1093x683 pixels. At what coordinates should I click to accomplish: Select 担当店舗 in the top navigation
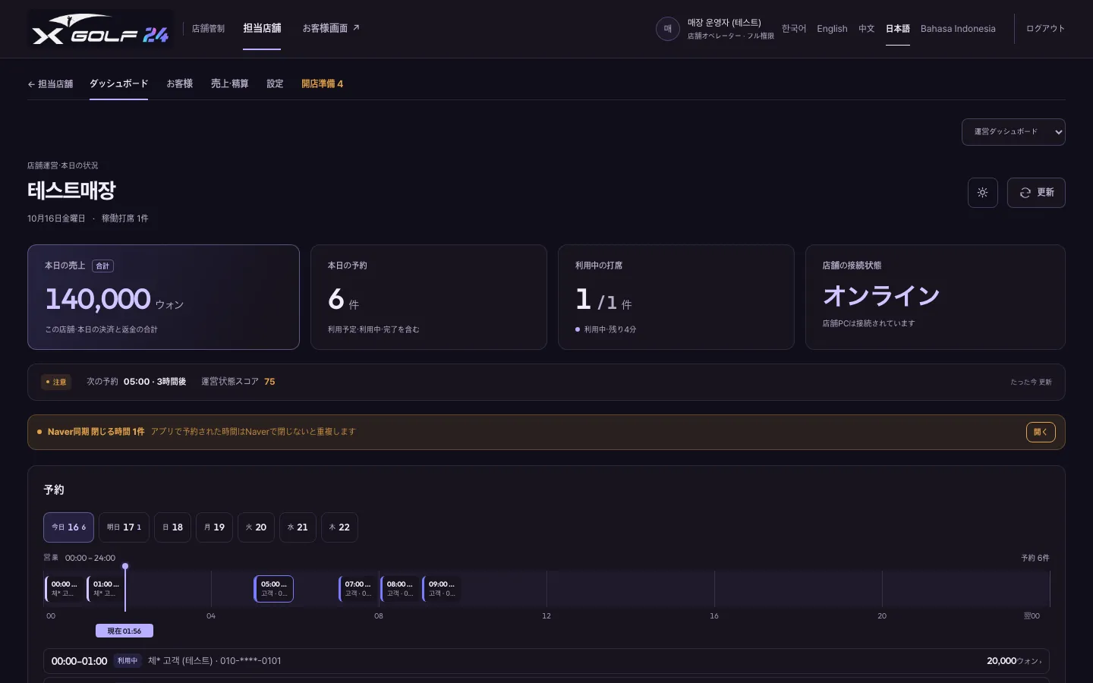point(262,29)
